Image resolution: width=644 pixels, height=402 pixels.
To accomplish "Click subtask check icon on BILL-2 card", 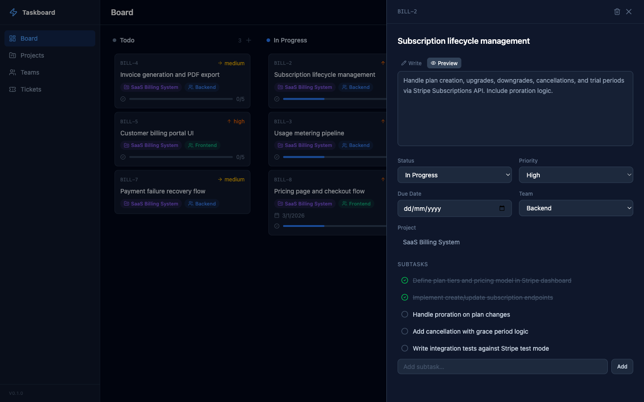I will 277,99.
